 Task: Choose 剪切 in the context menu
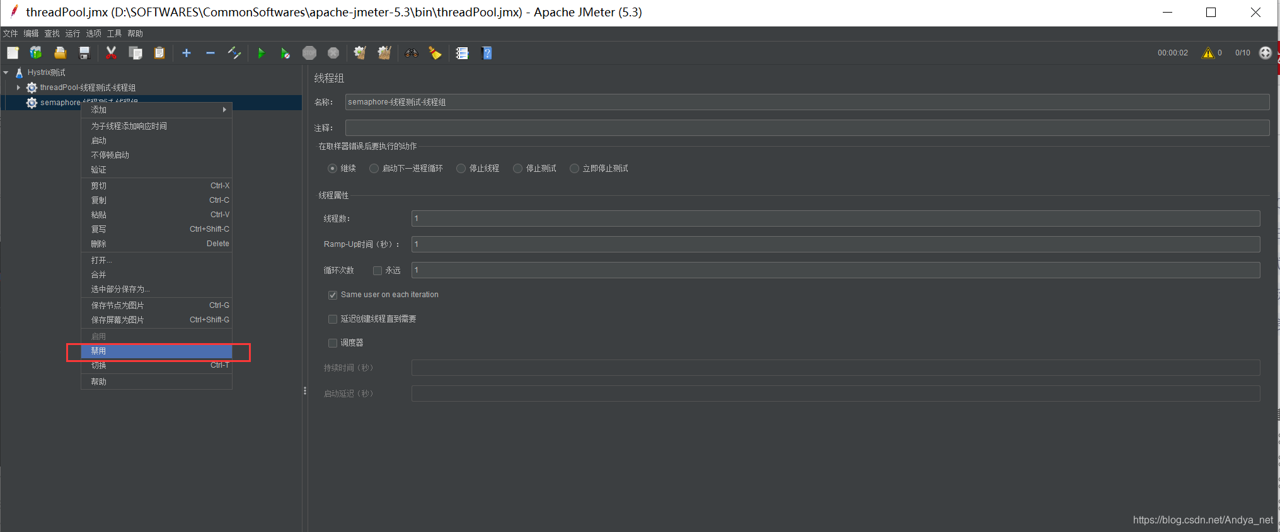point(157,186)
